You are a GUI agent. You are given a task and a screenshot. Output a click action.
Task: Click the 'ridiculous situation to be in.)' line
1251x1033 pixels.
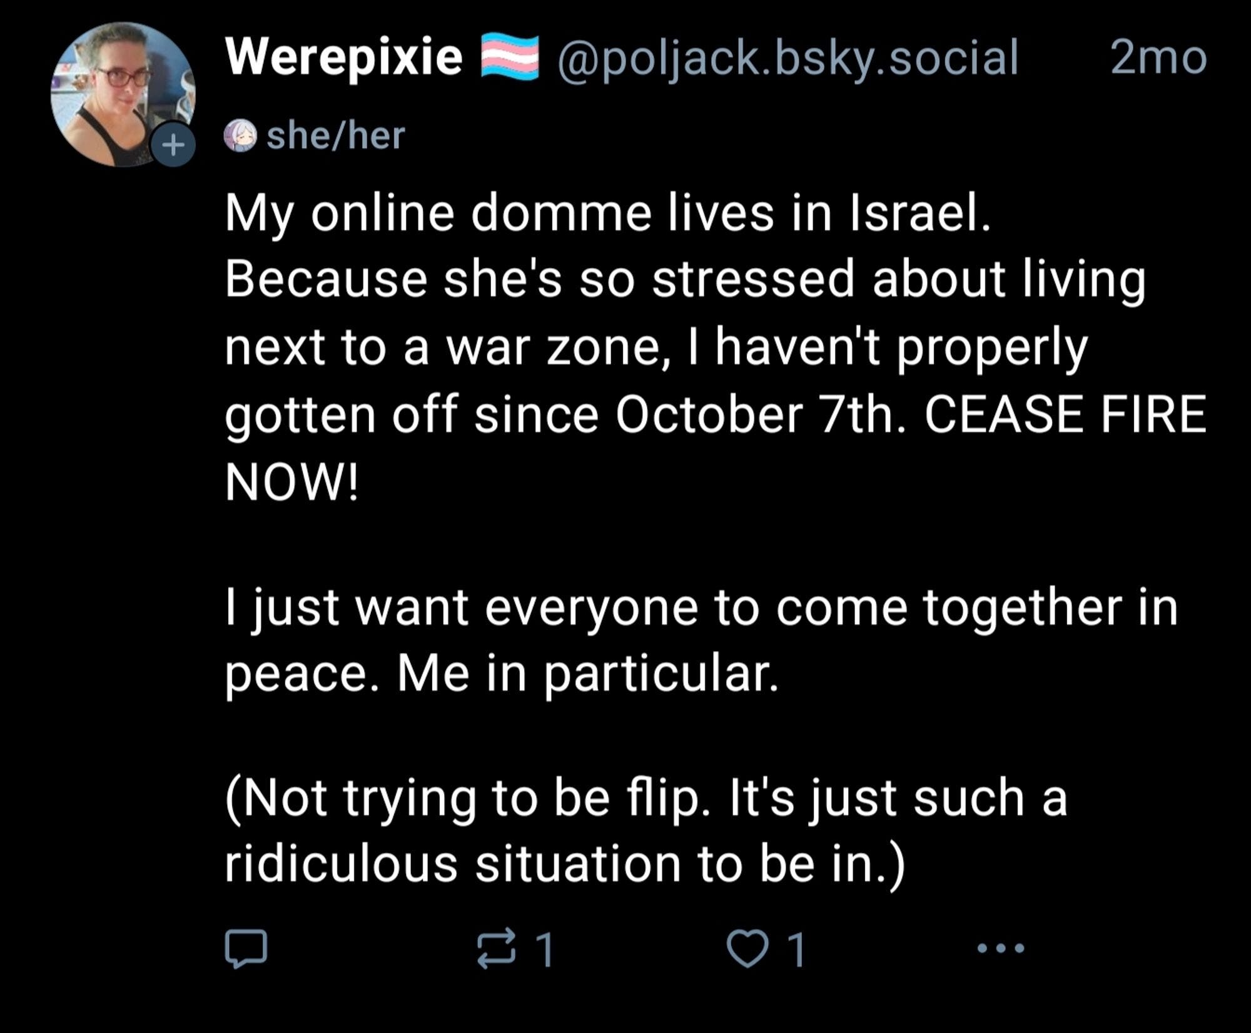coord(565,864)
